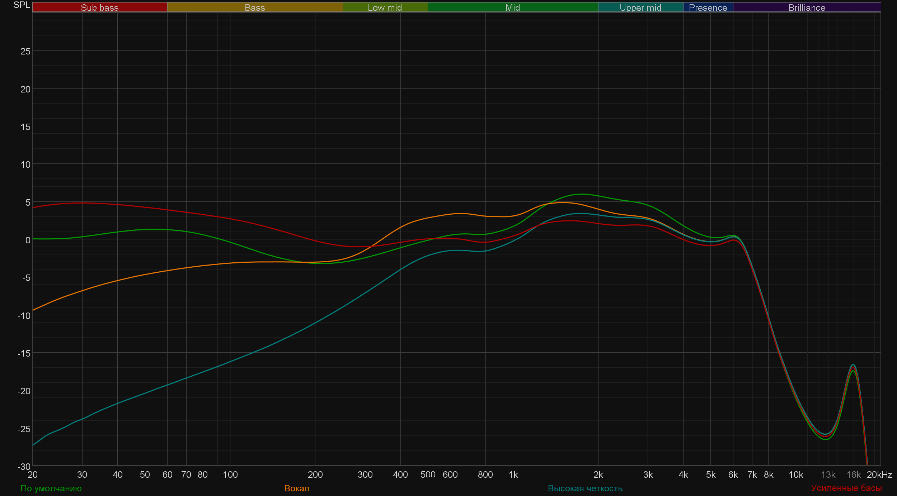Select the Presence band header
This screenshot has height=496, width=897.
(708, 7)
